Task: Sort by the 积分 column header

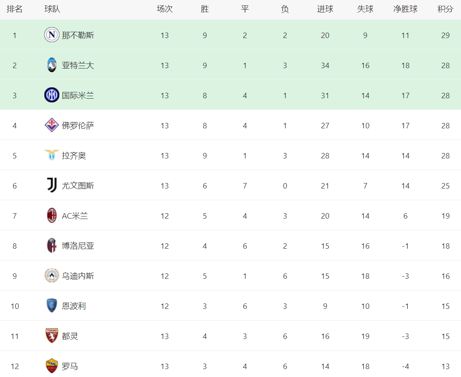Action: tap(445, 9)
